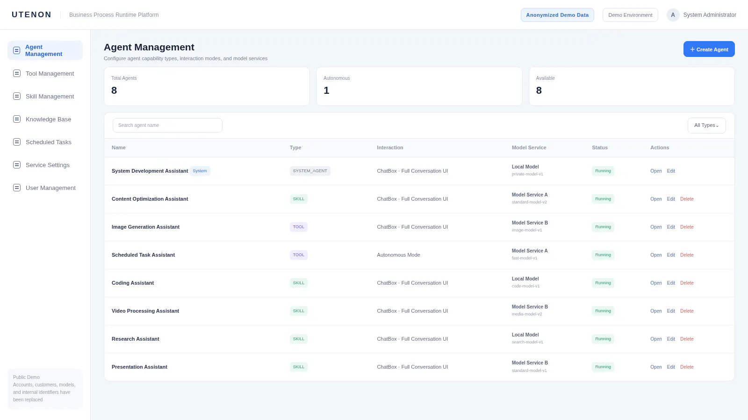The width and height of the screenshot is (748, 420).
Task: Open the Tool Management menu item
Action: tap(45, 73)
